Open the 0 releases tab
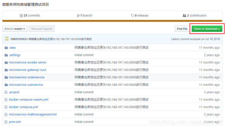The image size is (226, 128). point(140,15)
